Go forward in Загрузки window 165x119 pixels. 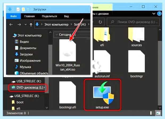coord(19,25)
